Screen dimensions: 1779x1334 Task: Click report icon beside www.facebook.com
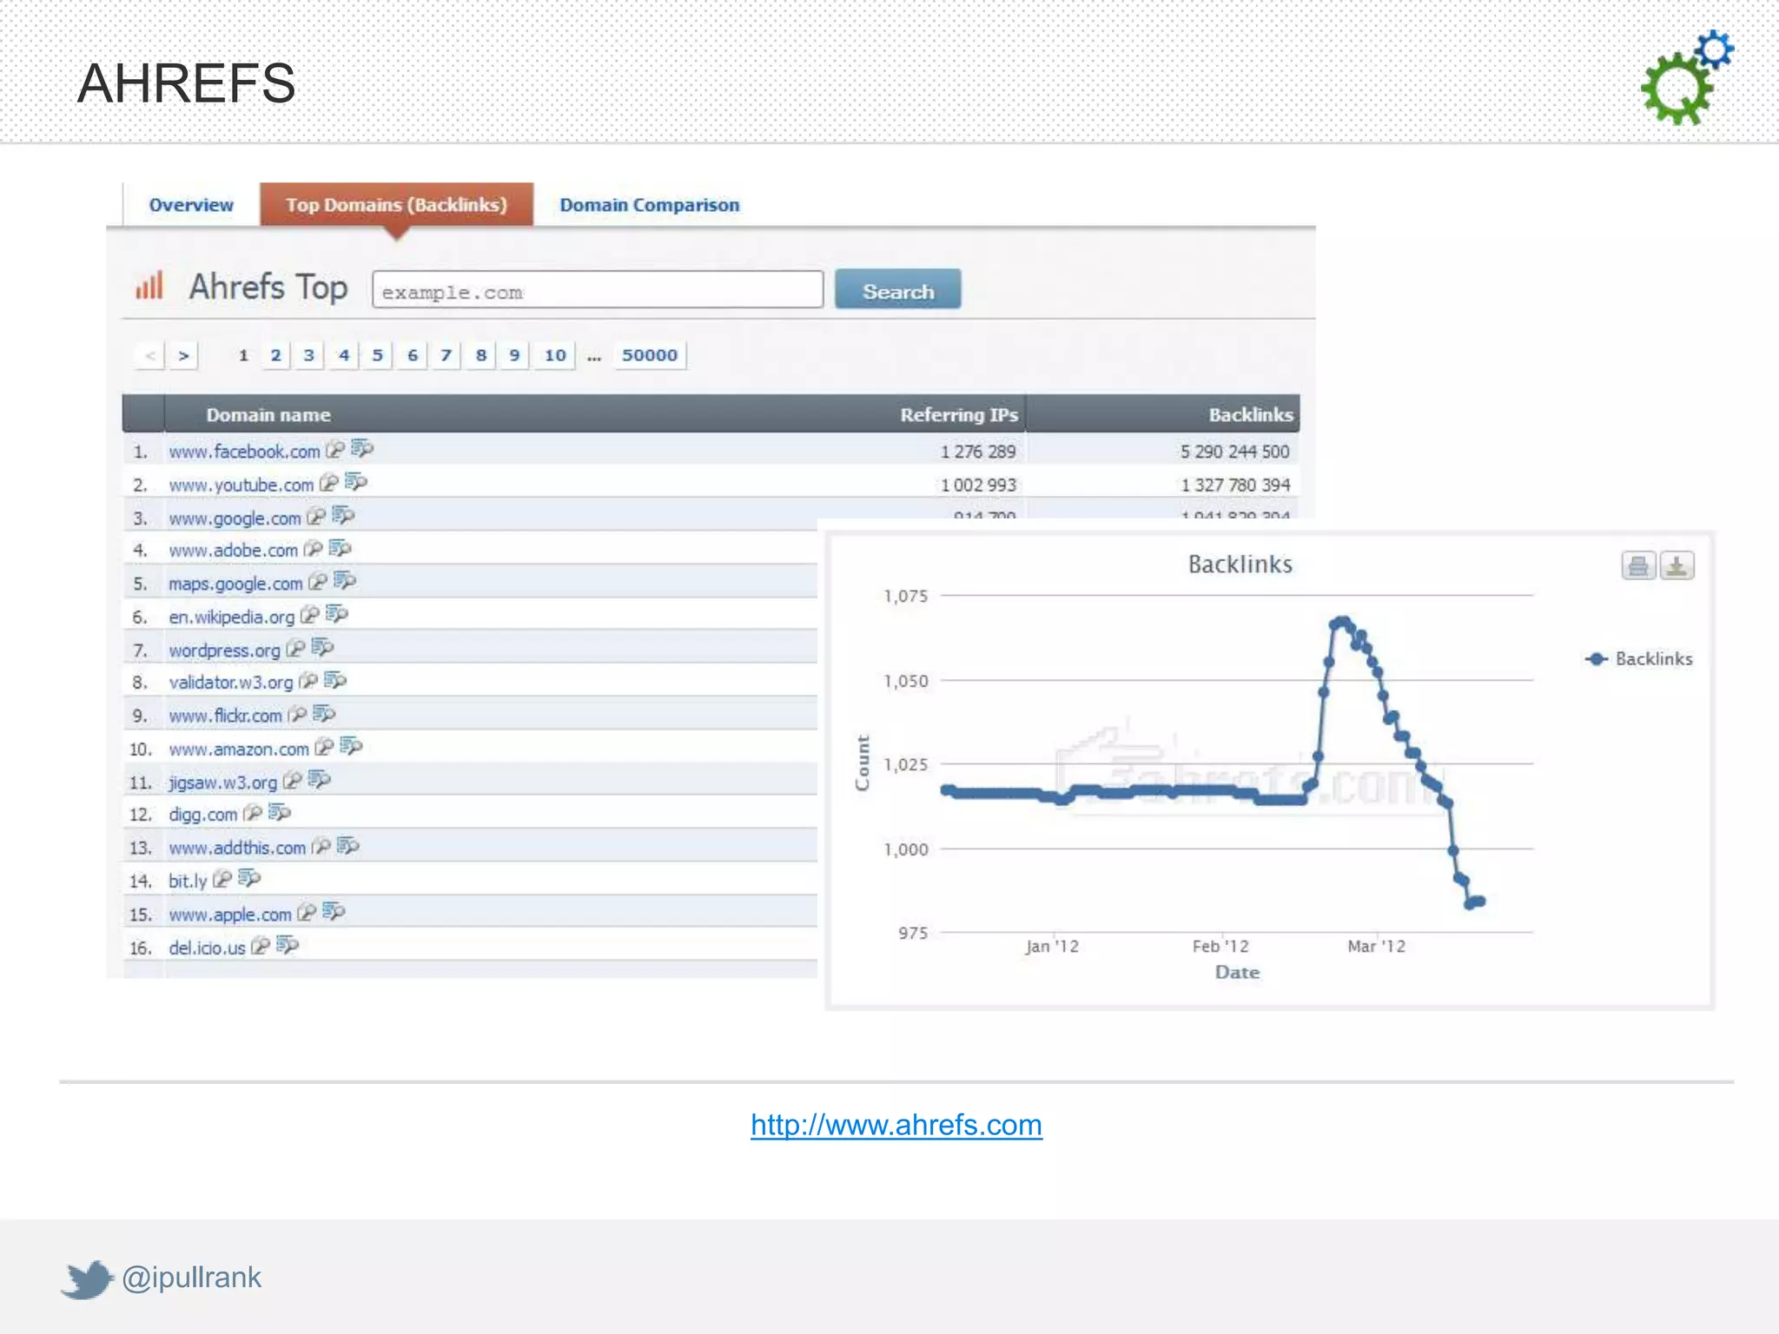tap(362, 449)
